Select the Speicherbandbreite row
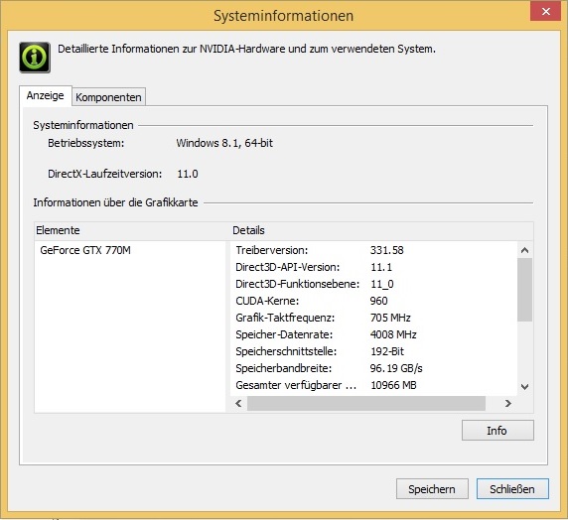568x520 pixels. click(x=373, y=368)
